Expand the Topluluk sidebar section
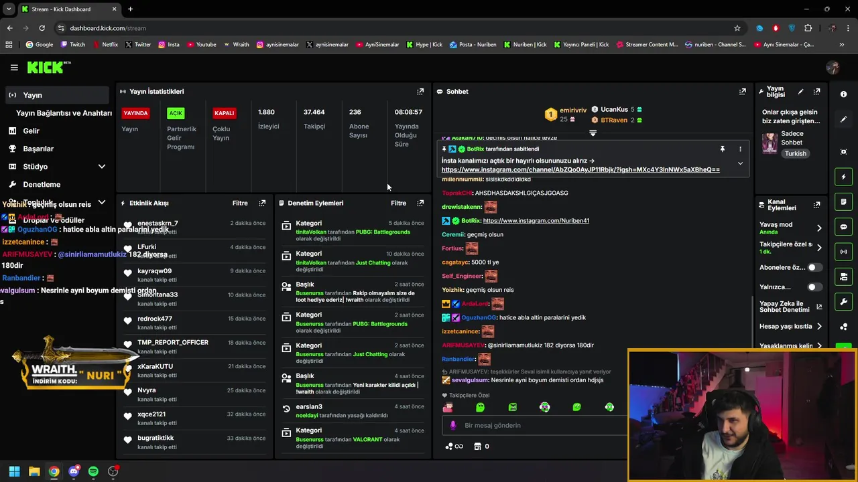 pos(102,202)
